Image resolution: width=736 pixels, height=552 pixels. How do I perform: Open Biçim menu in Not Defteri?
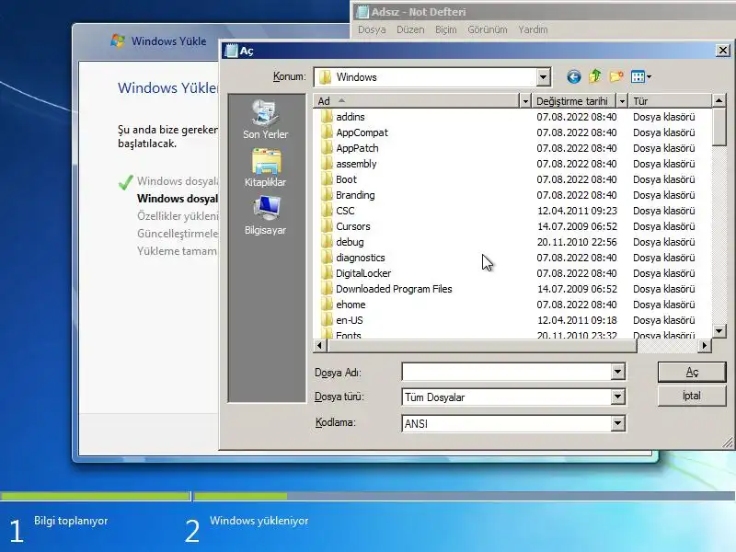[x=445, y=29]
